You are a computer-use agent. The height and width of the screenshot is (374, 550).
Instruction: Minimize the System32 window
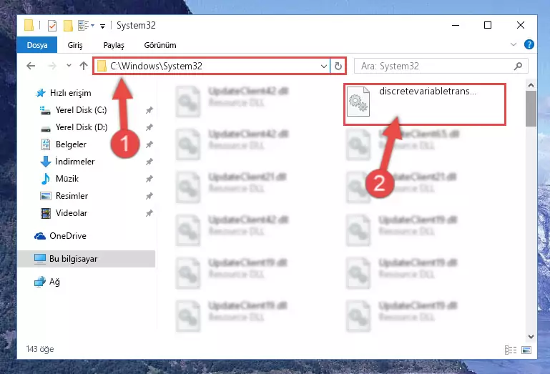456,25
